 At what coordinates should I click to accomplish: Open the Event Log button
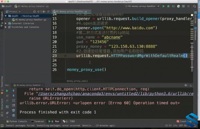pos(184,121)
